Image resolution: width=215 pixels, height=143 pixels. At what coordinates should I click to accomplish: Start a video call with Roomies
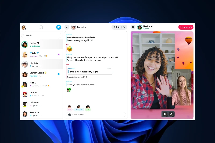(117, 27)
